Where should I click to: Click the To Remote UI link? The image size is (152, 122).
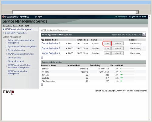pyautogui.click(x=121, y=17)
